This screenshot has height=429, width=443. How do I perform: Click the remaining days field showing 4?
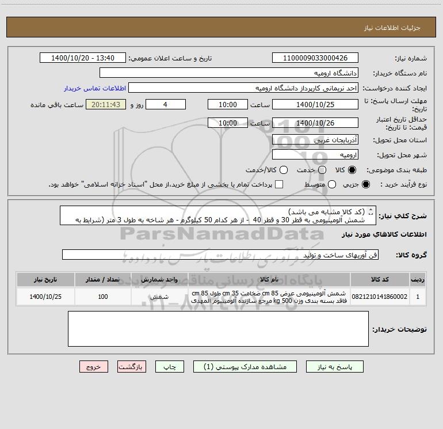(166, 104)
